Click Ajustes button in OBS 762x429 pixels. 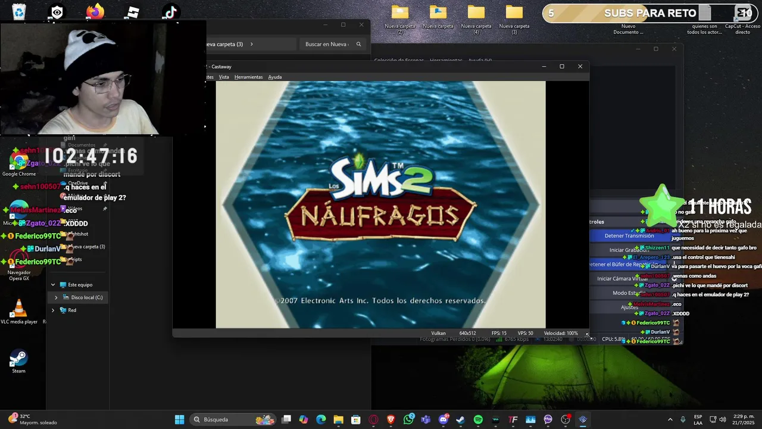629,307
